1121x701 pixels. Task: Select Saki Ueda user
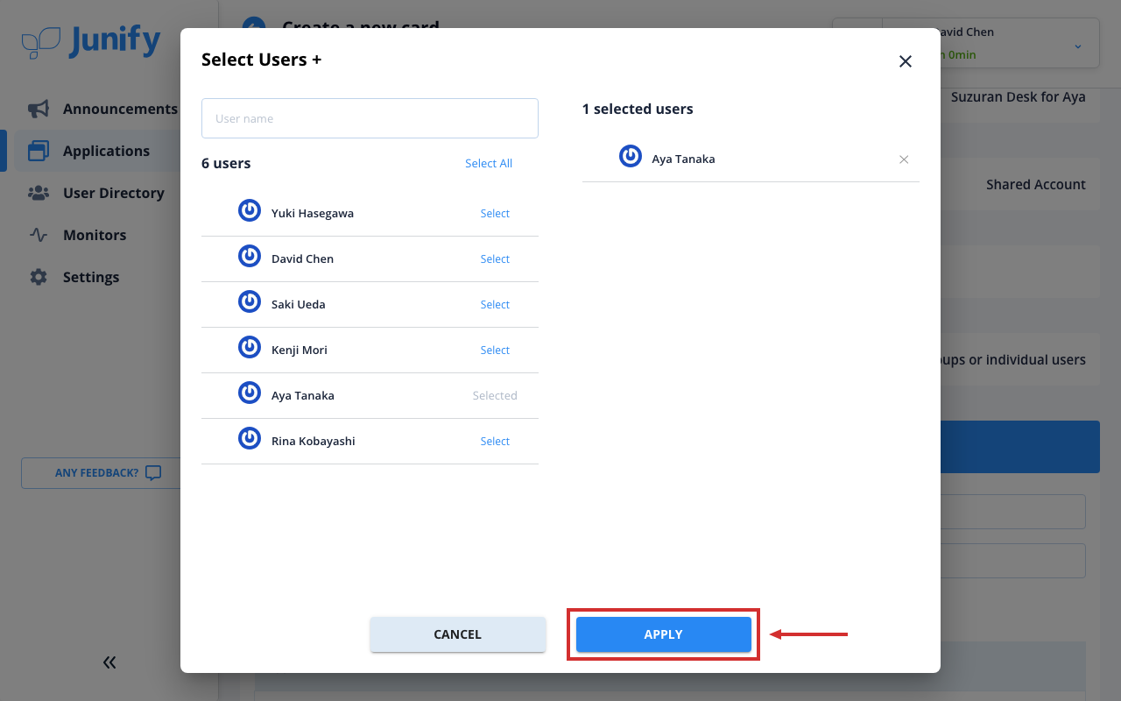click(495, 305)
